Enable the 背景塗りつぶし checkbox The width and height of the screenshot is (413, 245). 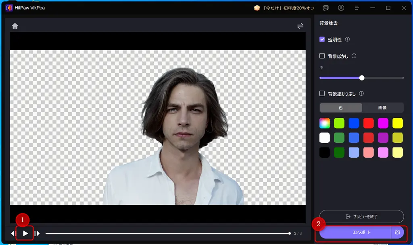[x=322, y=93]
